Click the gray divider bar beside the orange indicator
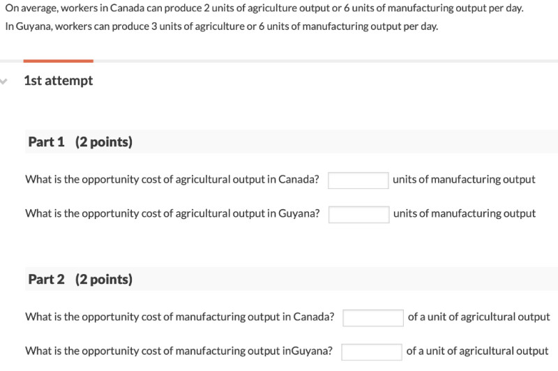The height and width of the screenshot is (371, 558). coord(326,61)
